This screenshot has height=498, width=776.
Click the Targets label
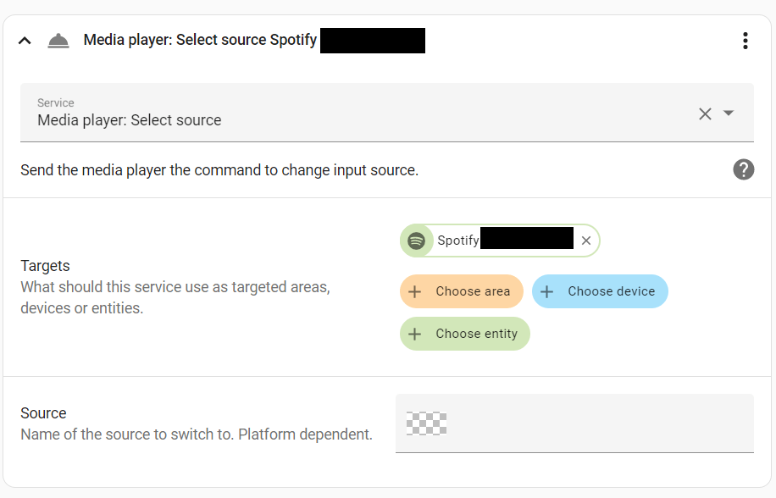coord(45,266)
